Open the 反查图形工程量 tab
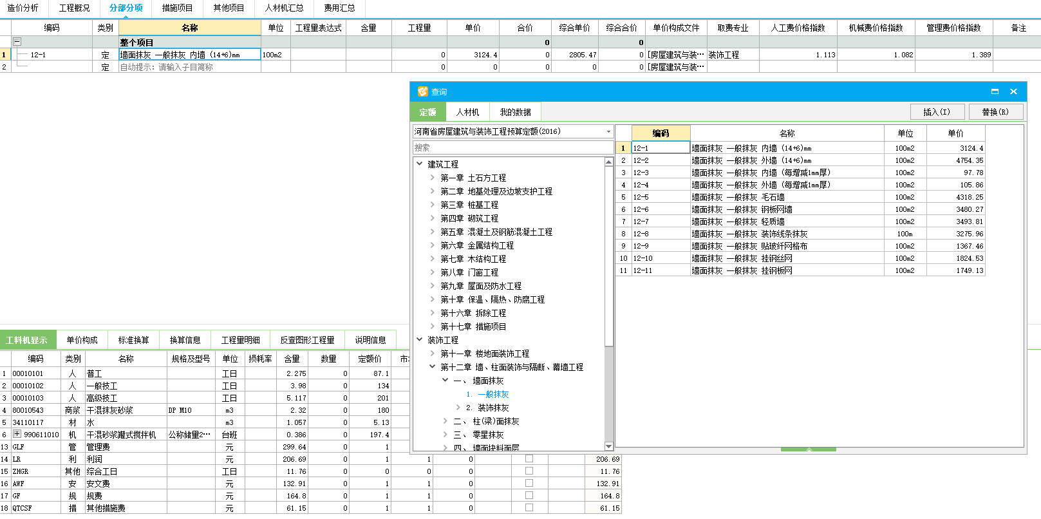The width and height of the screenshot is (1041, 519). [308, 340]
